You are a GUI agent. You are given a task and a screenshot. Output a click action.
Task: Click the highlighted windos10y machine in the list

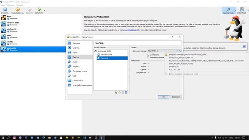tap(33, 49)
